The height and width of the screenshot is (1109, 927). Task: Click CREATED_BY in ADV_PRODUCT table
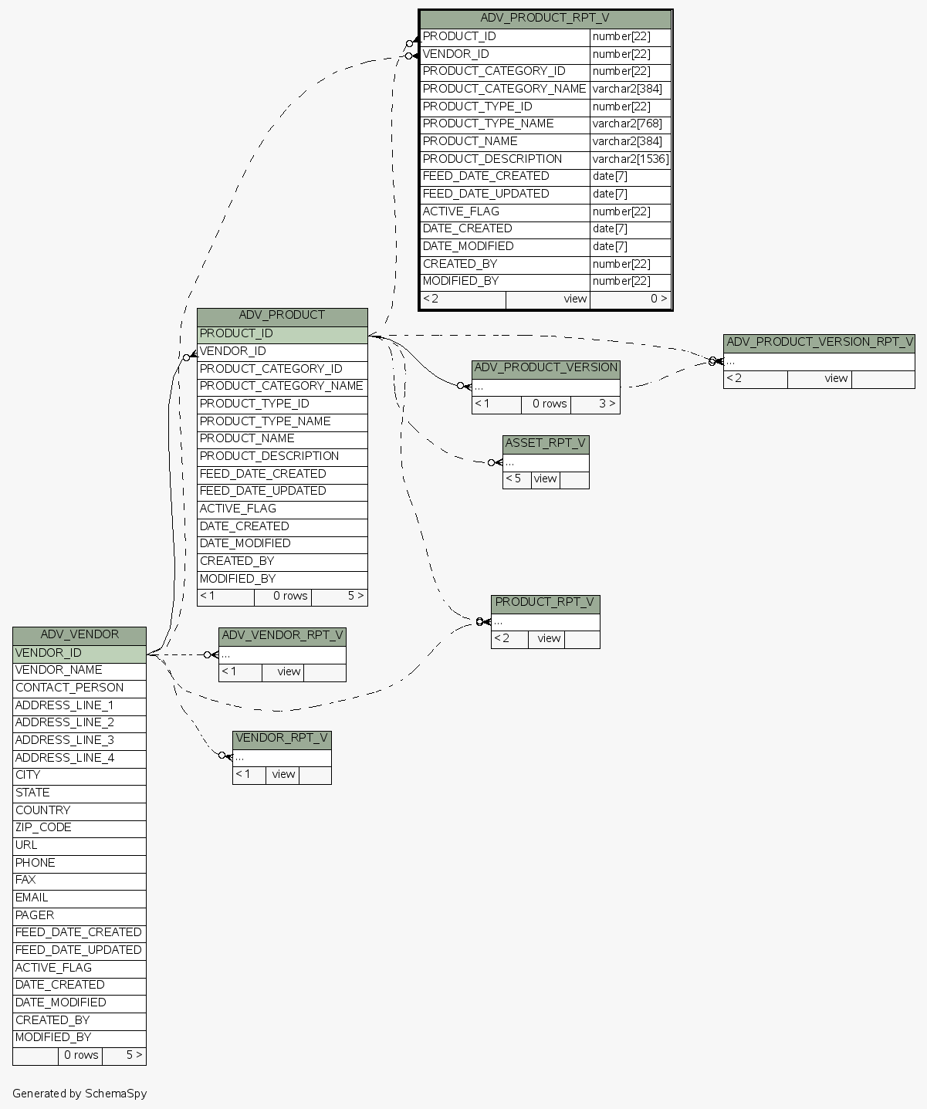pos(282,562)
